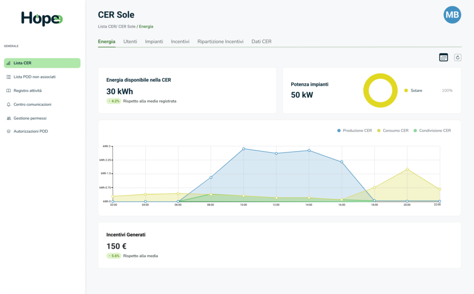The image size is (474, 294).
Task: Click the 10:00 peak point on Produzione line
Action: point(243,149)
